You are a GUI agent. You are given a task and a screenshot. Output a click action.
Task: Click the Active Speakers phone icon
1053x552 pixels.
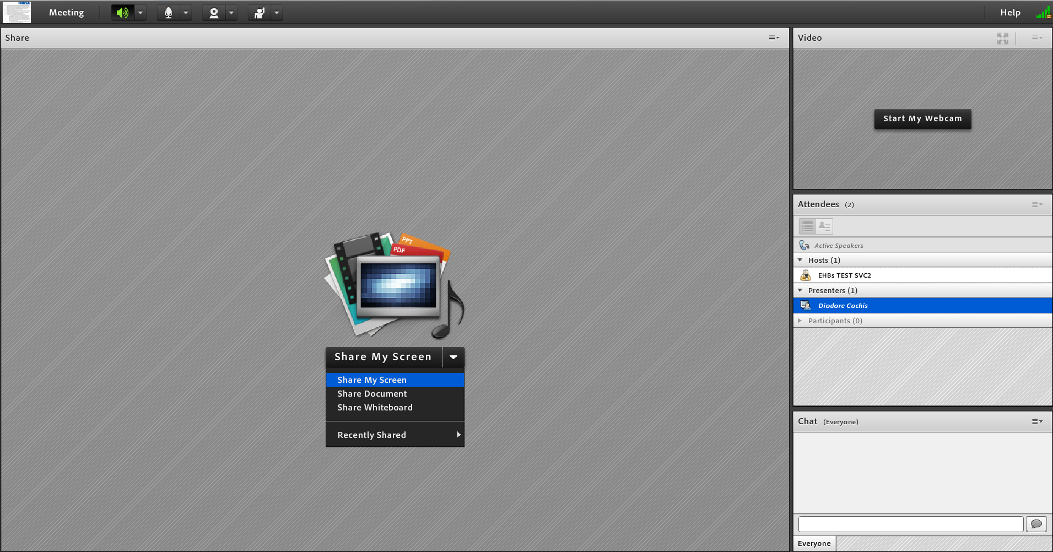(x=804, y=245)
